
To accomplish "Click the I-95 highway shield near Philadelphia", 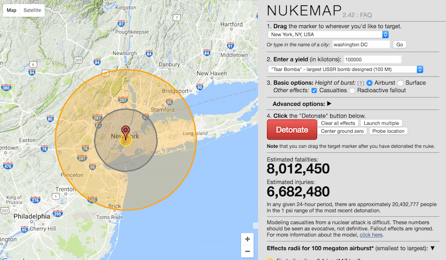I will click(24, 230).
